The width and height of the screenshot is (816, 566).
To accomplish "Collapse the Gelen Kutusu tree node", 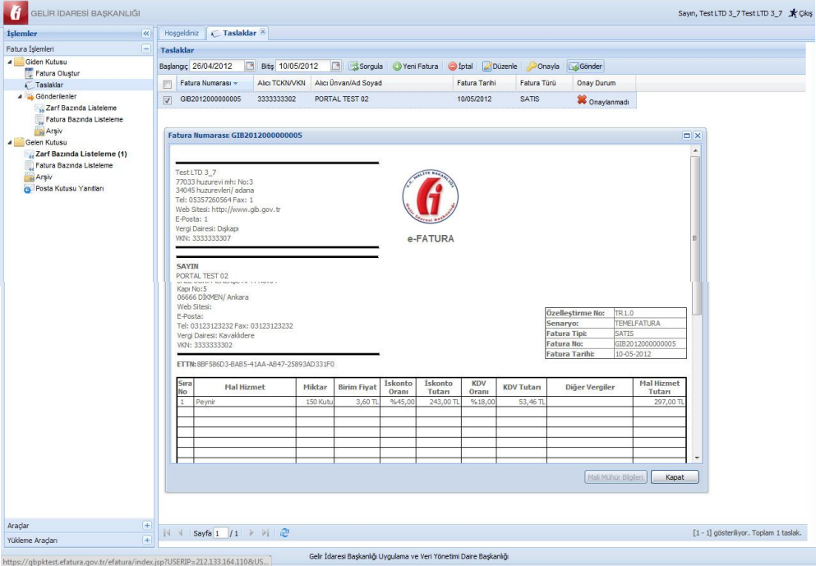I will (9, 142).
